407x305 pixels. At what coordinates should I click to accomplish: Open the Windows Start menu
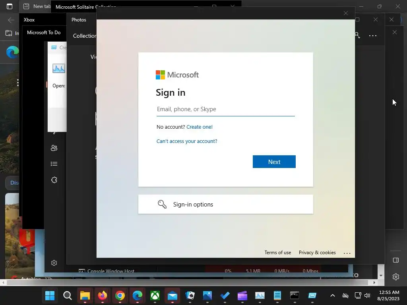pos(50,295)
